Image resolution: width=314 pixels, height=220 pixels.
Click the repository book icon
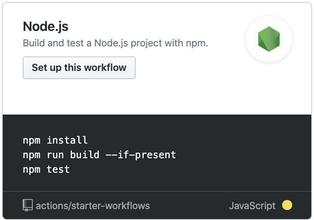point(28,205)
